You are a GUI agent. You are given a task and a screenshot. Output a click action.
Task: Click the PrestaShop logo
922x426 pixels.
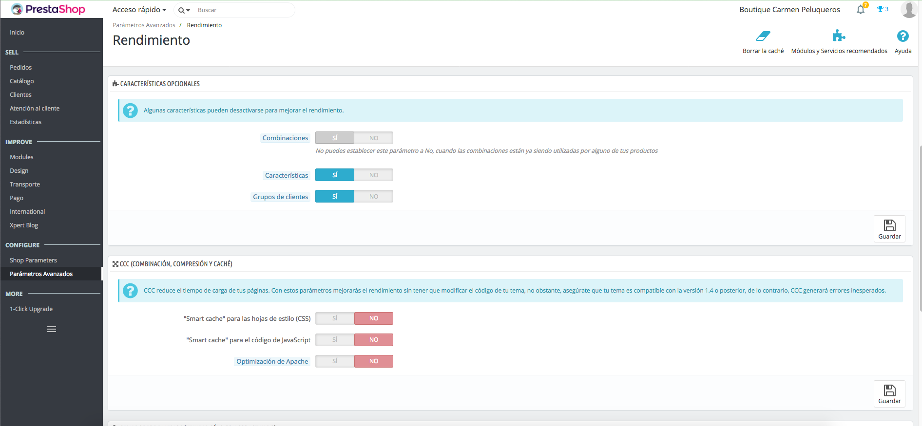(48, 9)
